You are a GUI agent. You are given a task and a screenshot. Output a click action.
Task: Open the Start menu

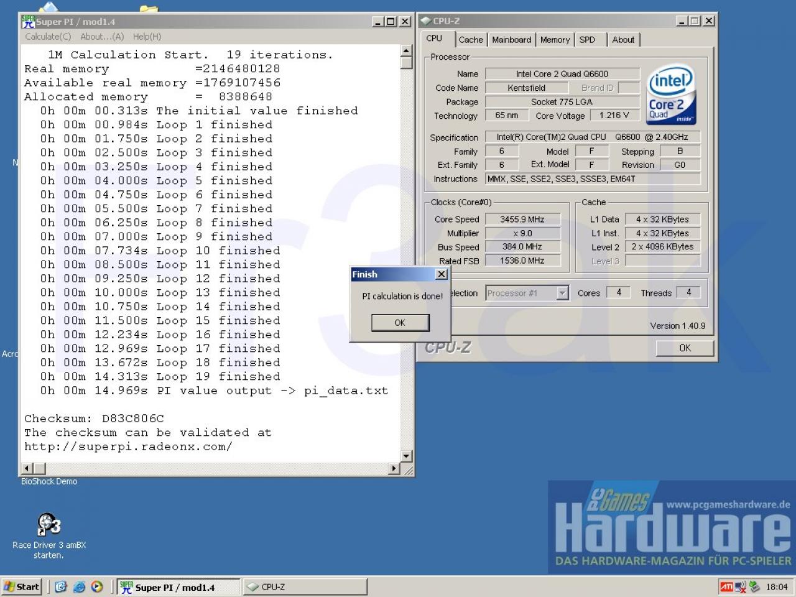tap(22, 586)
